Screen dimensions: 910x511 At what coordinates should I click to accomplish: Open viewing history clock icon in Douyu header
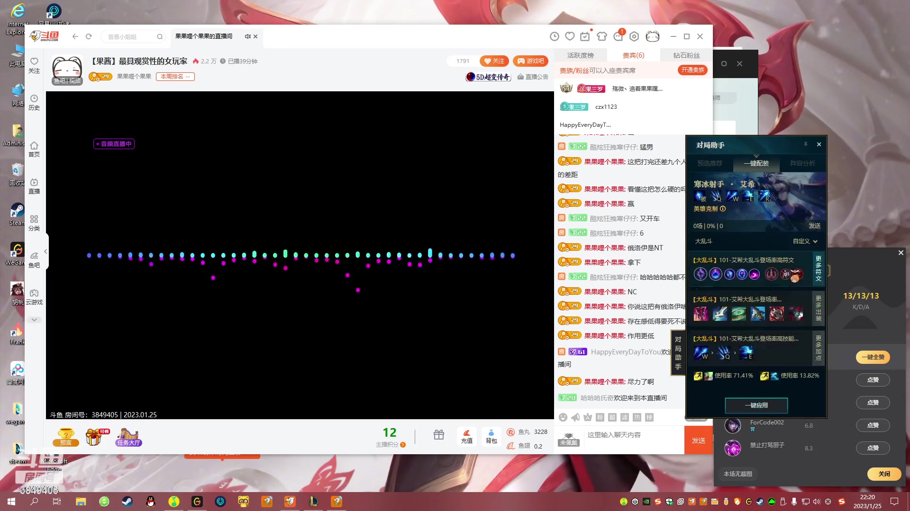(555, 36)
